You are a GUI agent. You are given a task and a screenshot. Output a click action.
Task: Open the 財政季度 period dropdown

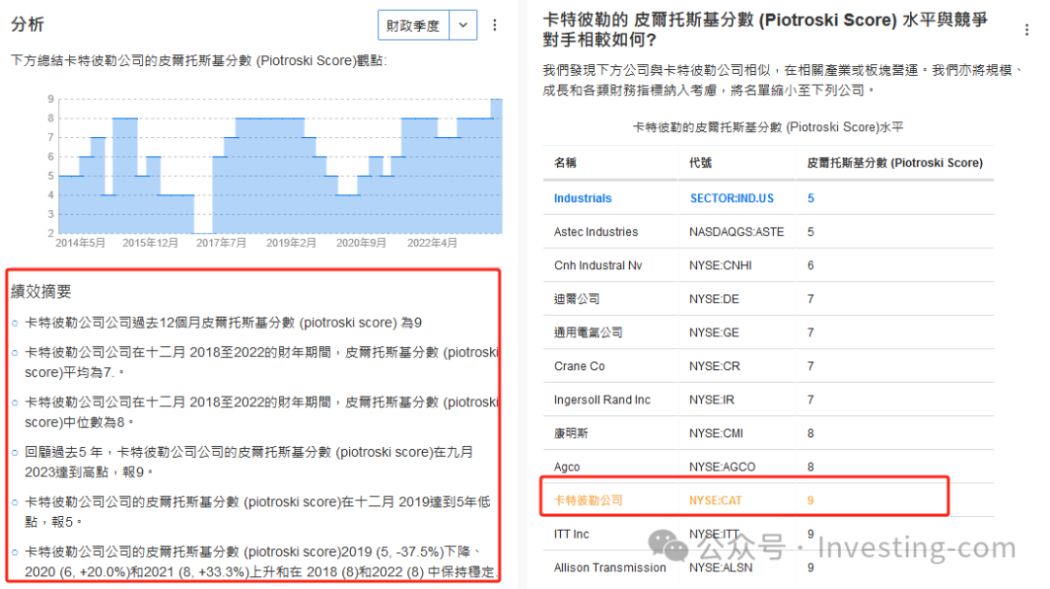[413, 25]
